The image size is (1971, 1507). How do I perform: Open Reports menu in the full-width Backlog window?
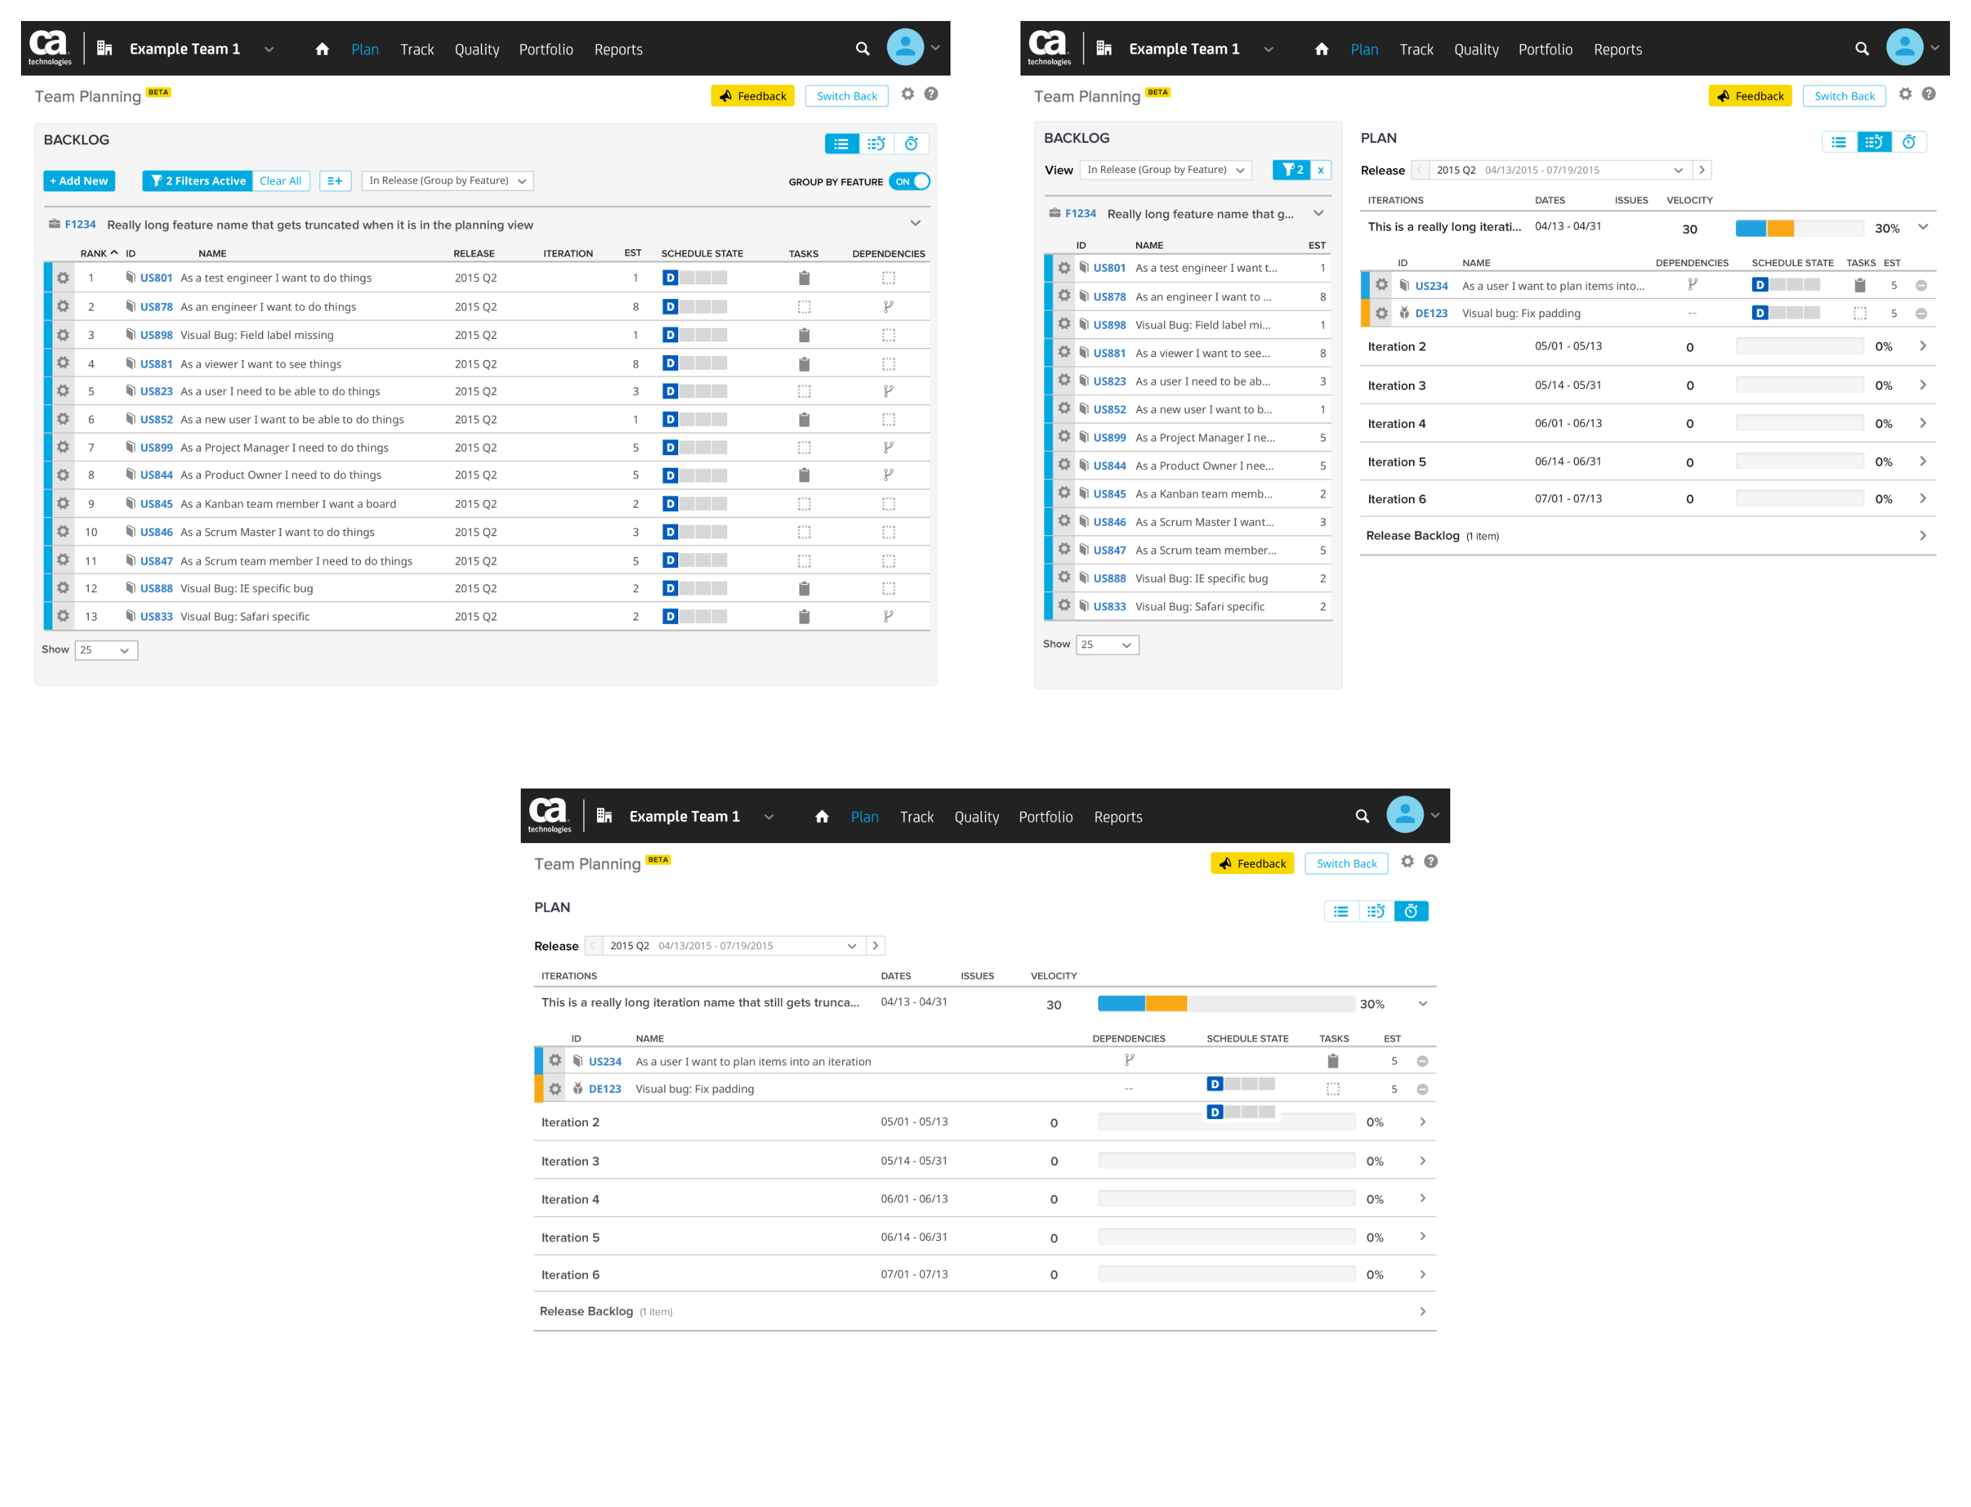617,49
